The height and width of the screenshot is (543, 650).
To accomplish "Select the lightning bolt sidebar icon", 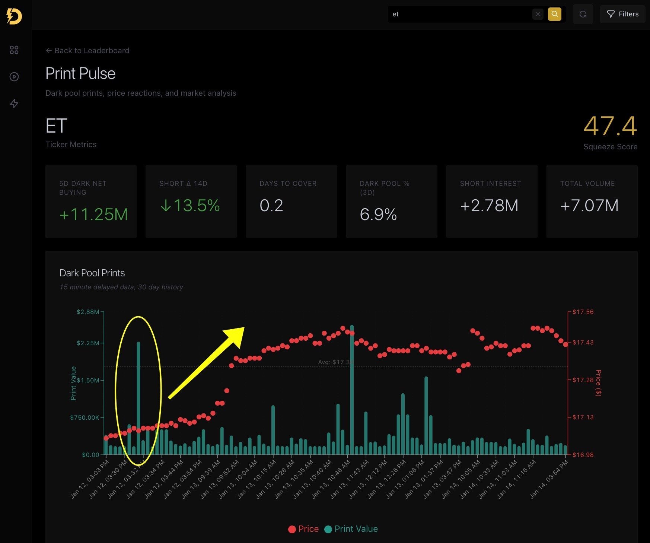I will 14,104.
